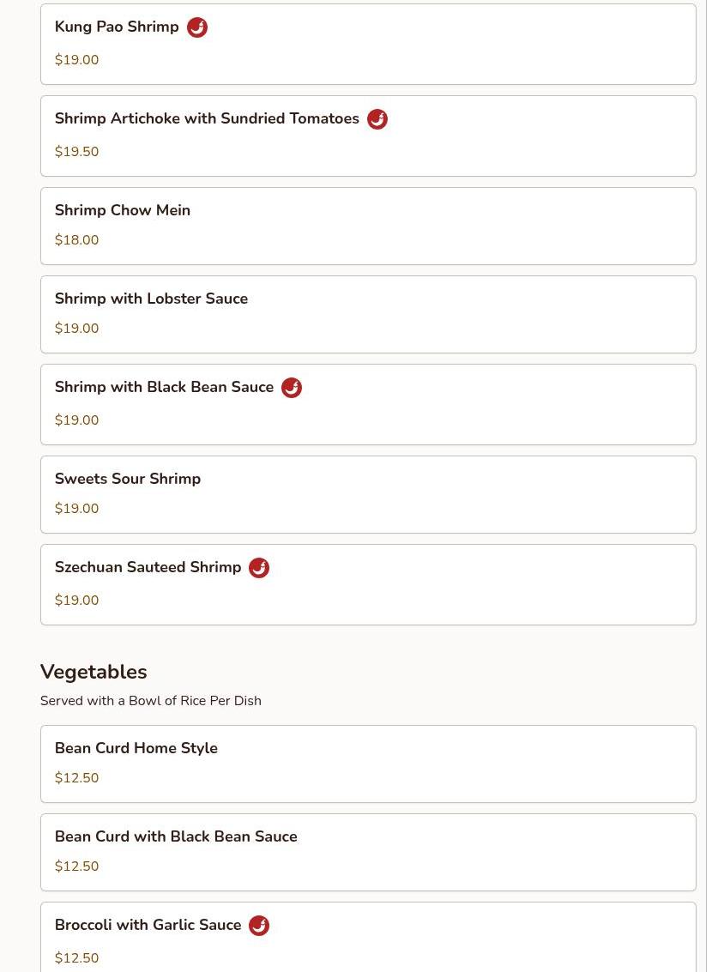Select Bean Curd Home Style
The width and height of the screenshot is (724, 972).
tap(136, 748)
